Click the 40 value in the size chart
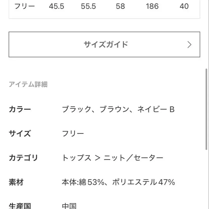 [x=185, y=7]
